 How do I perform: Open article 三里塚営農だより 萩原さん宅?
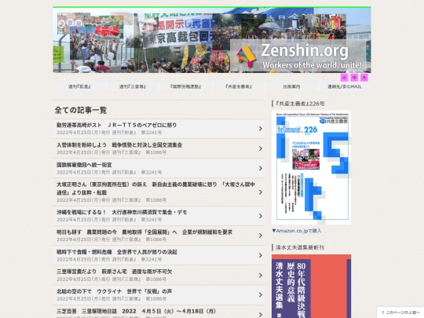[x=159, y=275]
